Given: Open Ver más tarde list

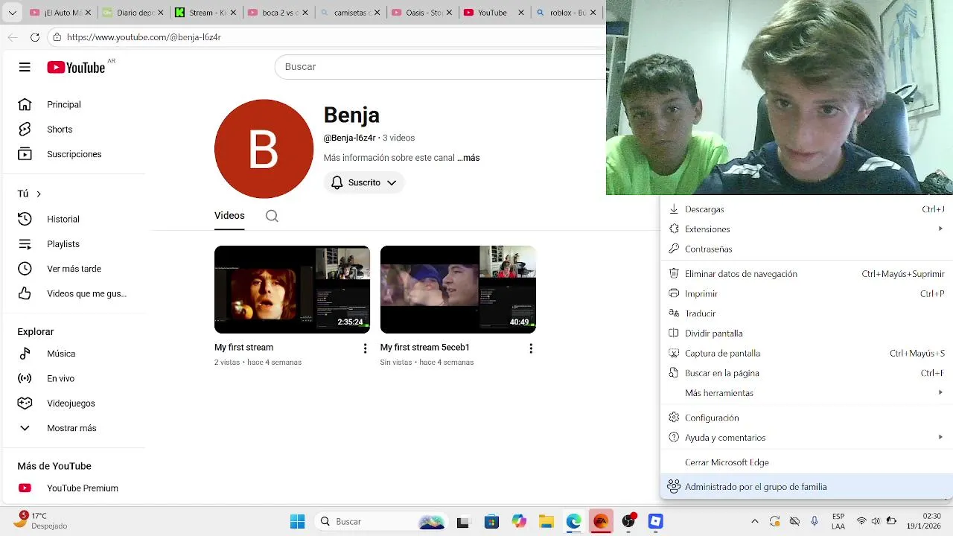Looking at the screenshot, I should point(73,269).
